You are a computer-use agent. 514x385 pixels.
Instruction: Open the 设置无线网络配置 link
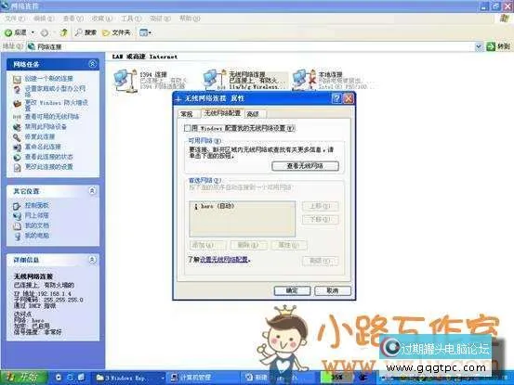coord(224,260)
